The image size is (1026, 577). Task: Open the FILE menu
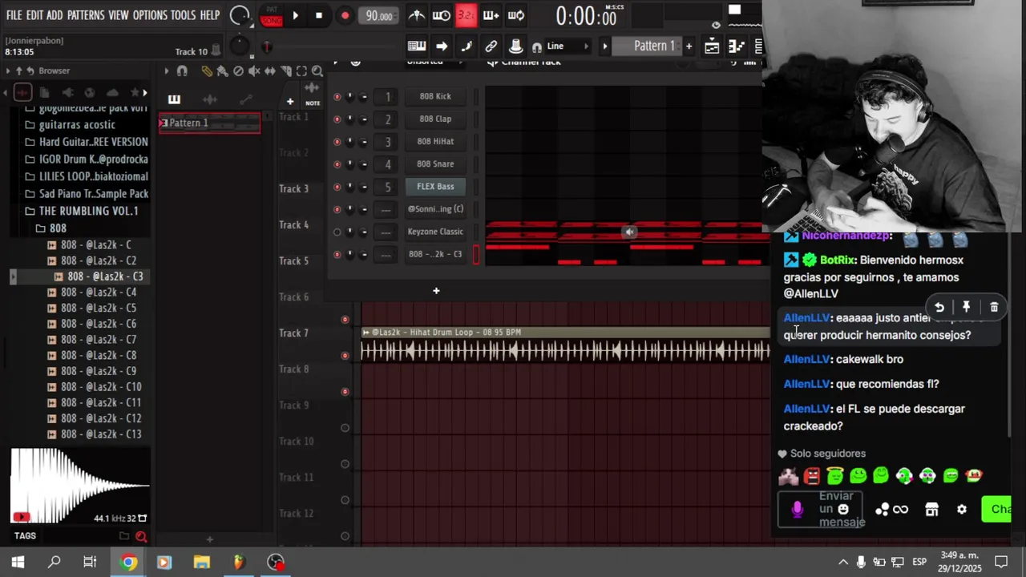click(14, 15)
